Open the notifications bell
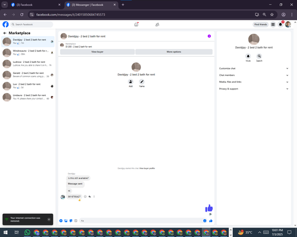297x237 pixels. pyautogui.click(x=280, y=24)
